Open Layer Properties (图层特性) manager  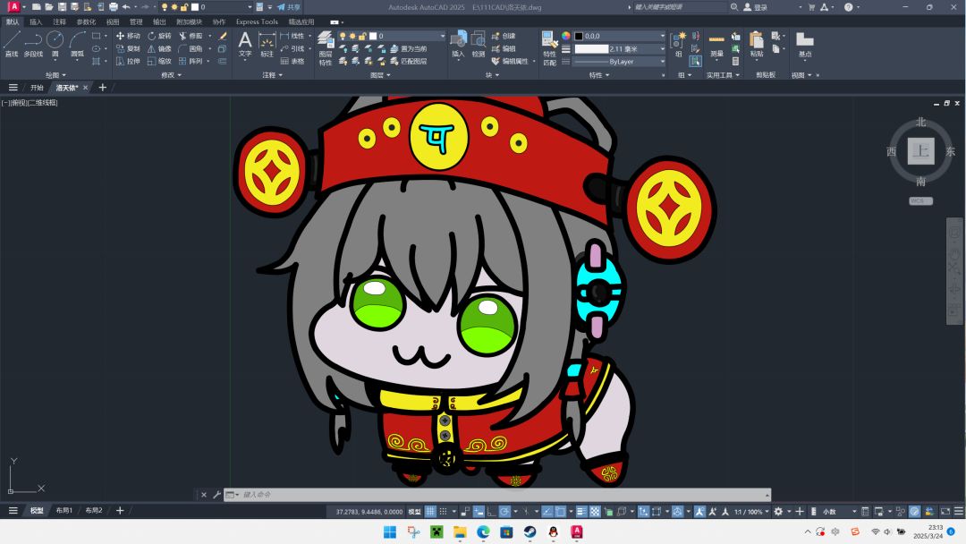point(326,48)
